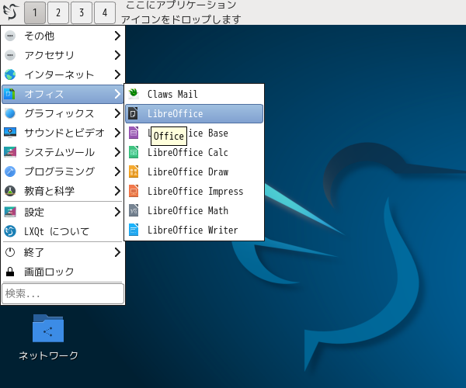Open the システムツール menu category
466x388 pixels.
pos(63,152)
